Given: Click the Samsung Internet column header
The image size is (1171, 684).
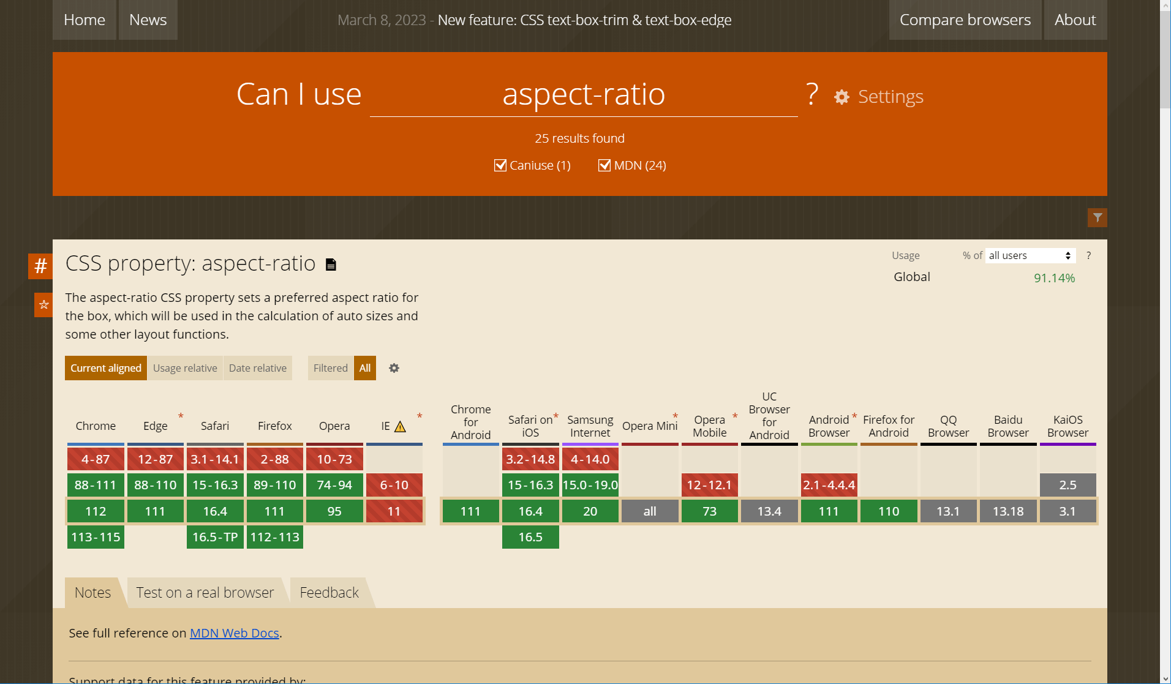Looking at the screenshot, I should 590,426.
